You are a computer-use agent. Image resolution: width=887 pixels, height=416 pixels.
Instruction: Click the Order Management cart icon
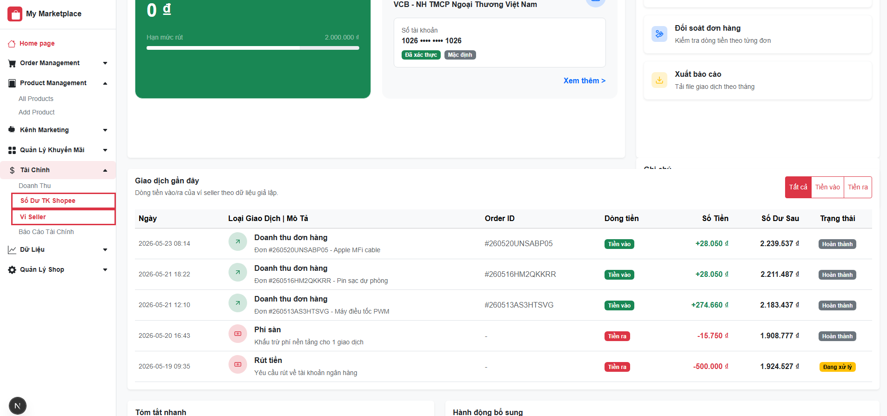point(12,63)
